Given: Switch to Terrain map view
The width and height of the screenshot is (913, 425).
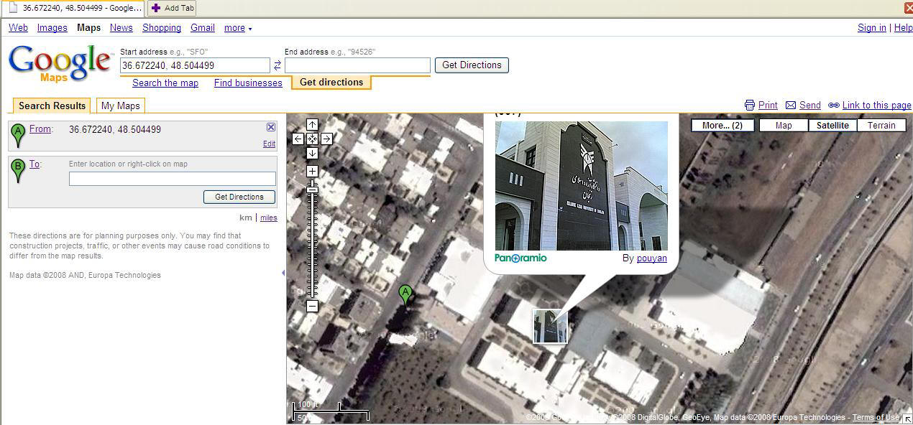Looking at the screenshot, I should [x=881, y=125].
